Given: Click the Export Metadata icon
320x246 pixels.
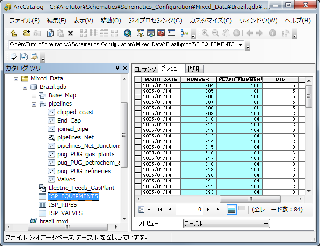Looking at the screenshot, I should click(x=24, y=57).
